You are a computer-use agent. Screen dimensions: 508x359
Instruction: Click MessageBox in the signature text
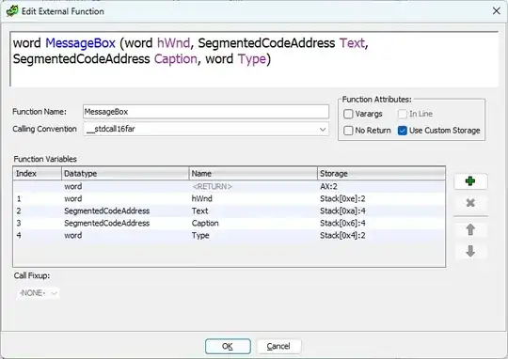click(80, 43)
